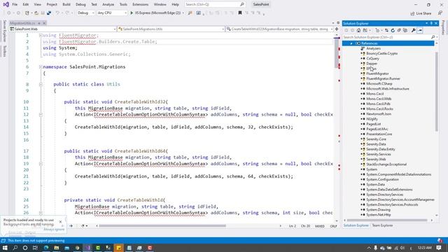The image size is (448, 252).
Task: Select the FluentMigrator.Runner reference
Action: coord(383,78)
